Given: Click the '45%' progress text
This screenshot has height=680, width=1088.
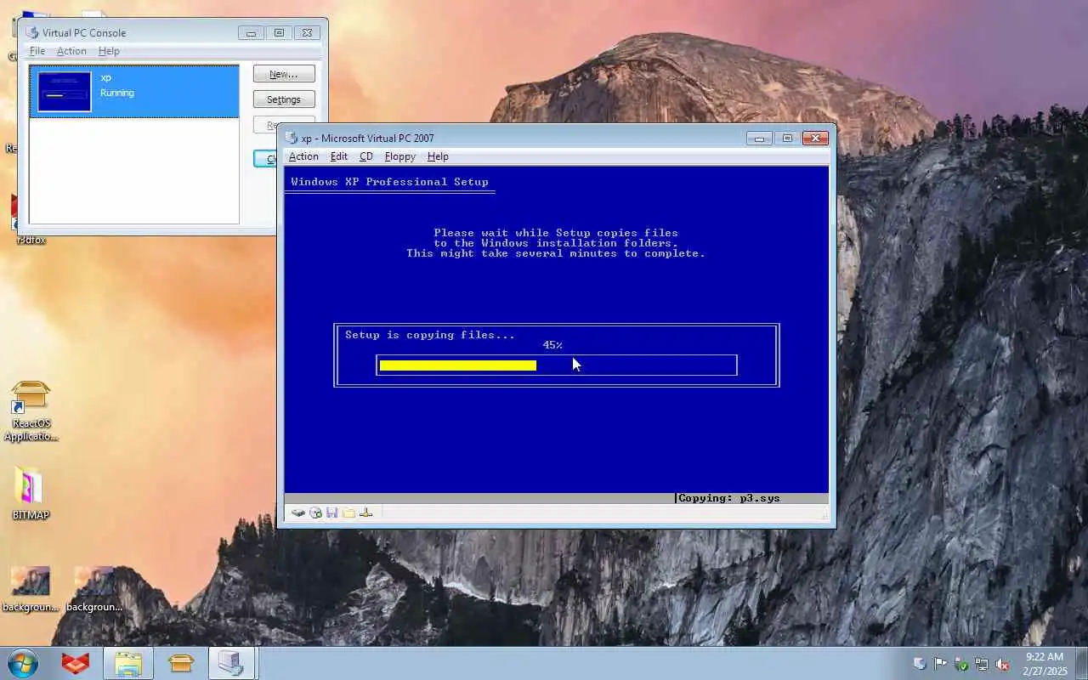Looking at the screenshot, I should coord(552,345).
